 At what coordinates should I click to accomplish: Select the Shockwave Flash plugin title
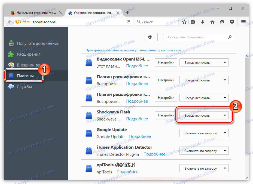[114, 112]
